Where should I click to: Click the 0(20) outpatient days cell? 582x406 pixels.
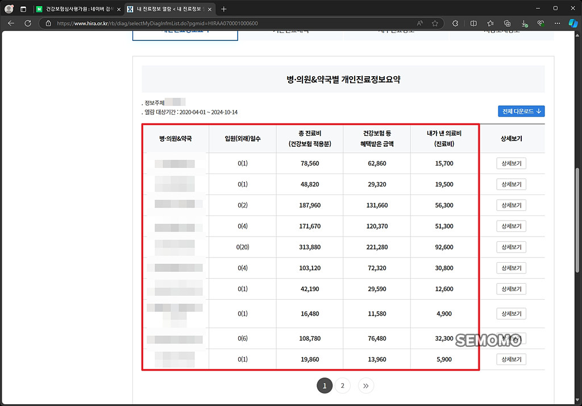click(242, 247)
